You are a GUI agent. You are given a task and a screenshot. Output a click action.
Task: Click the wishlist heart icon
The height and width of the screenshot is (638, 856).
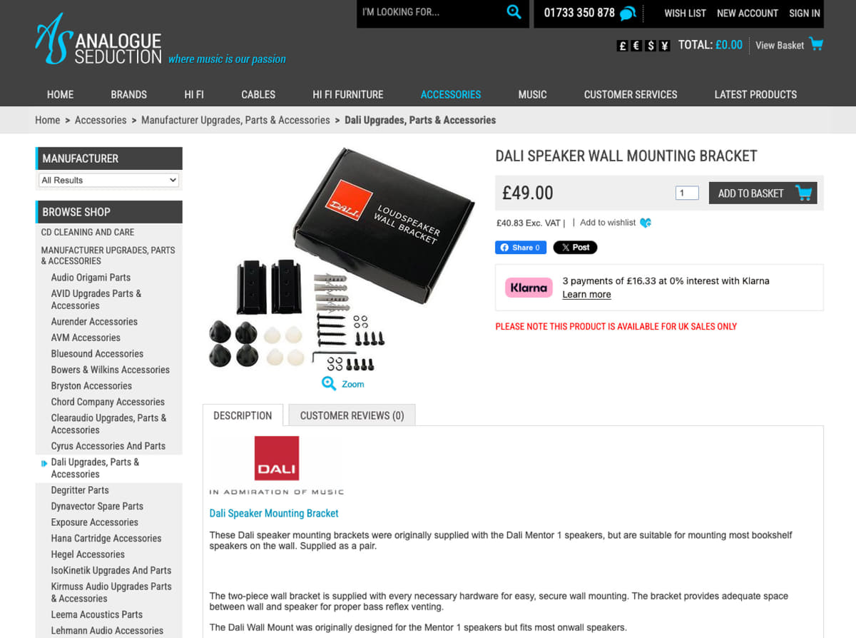point(646,223)
